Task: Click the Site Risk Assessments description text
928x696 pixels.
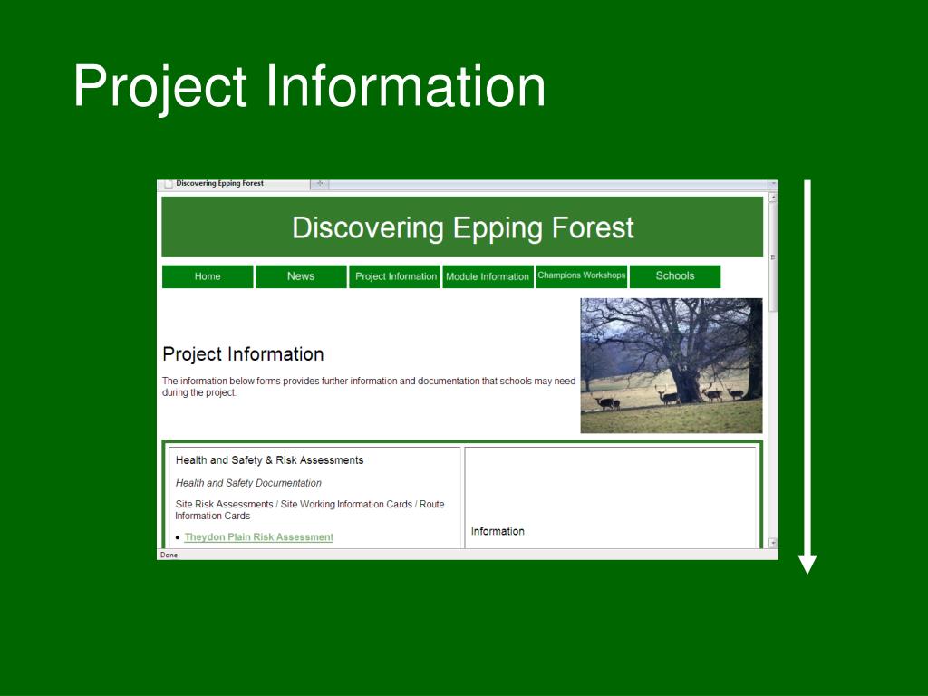Action: 310,509
